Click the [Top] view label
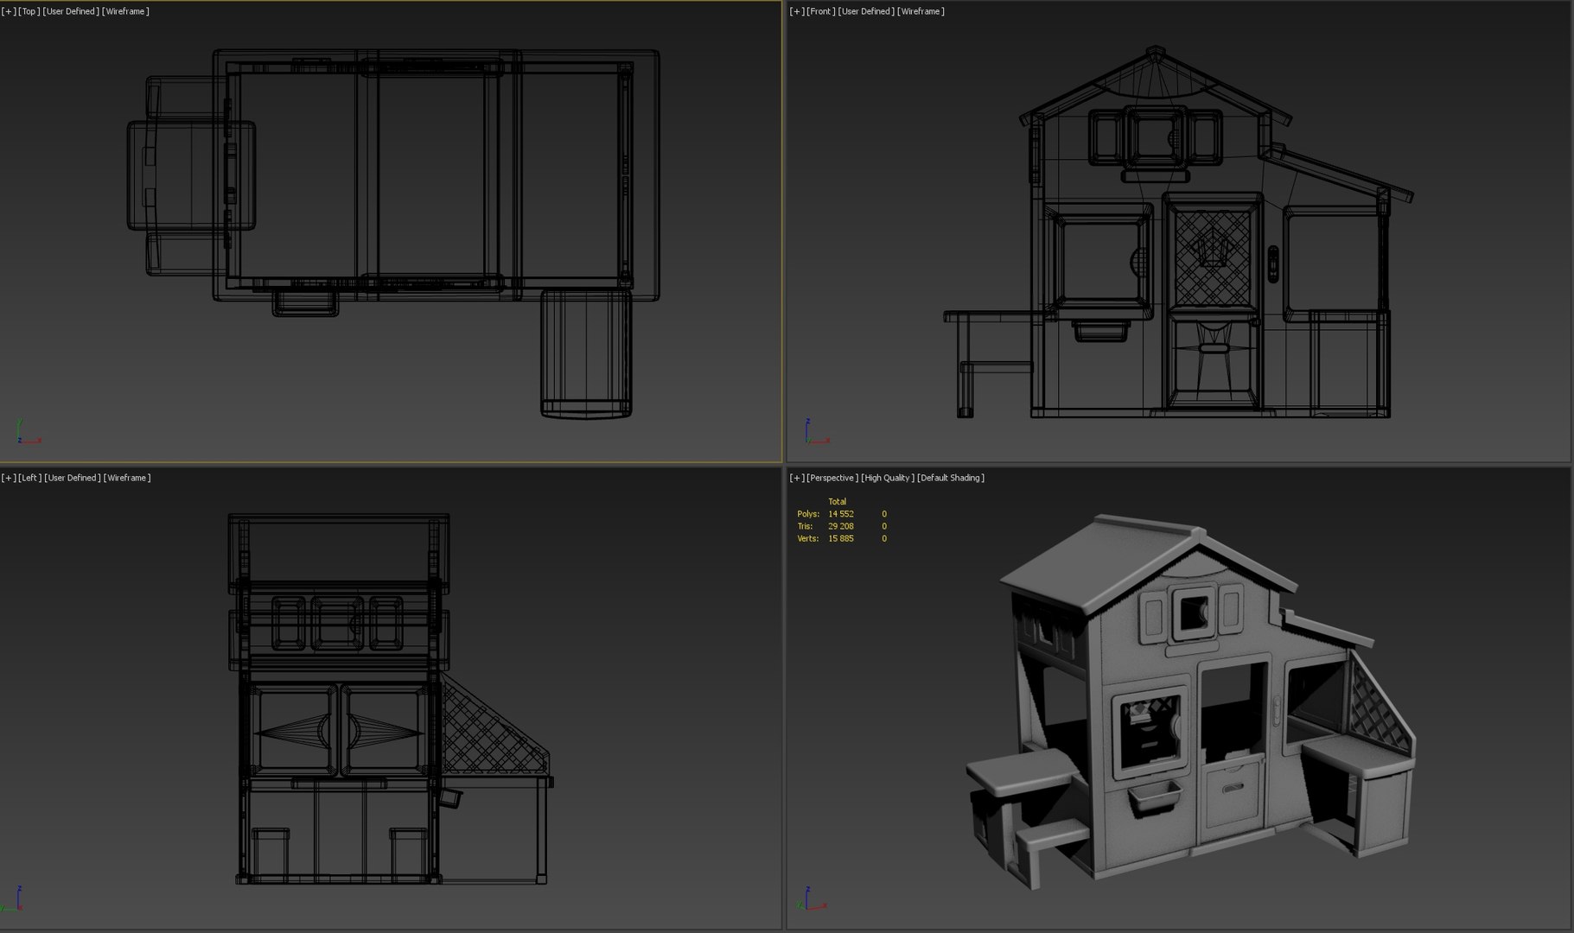This screenshot has height=933, width=1574. click(29, 11)
